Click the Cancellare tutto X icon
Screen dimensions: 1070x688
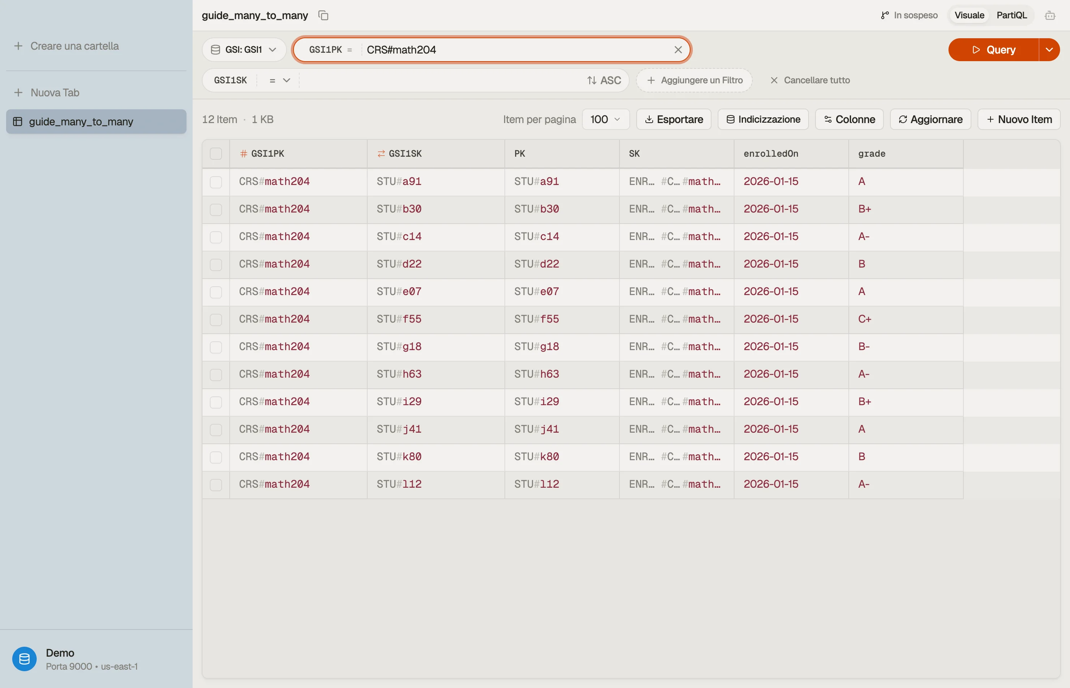pos(774,80)
